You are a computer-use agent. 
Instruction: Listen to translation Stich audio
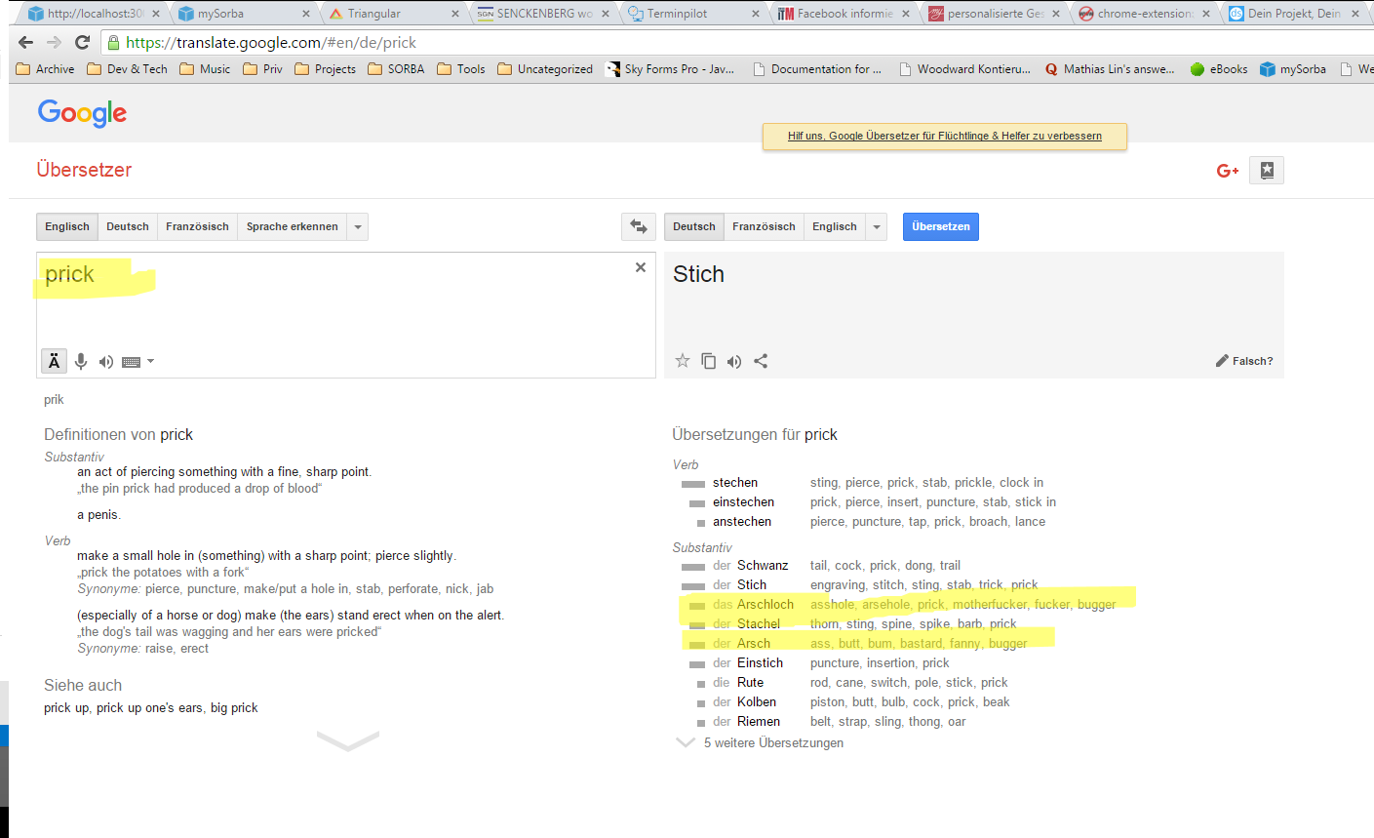(734, 362)
